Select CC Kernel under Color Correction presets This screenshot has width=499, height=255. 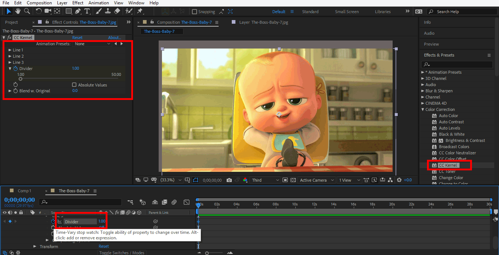[x=449, y=165]
